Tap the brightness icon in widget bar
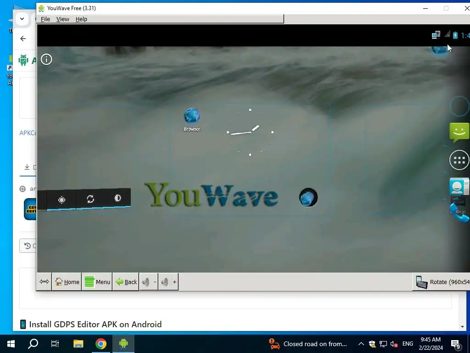This screenshot has width=470, height=353. 117,198
